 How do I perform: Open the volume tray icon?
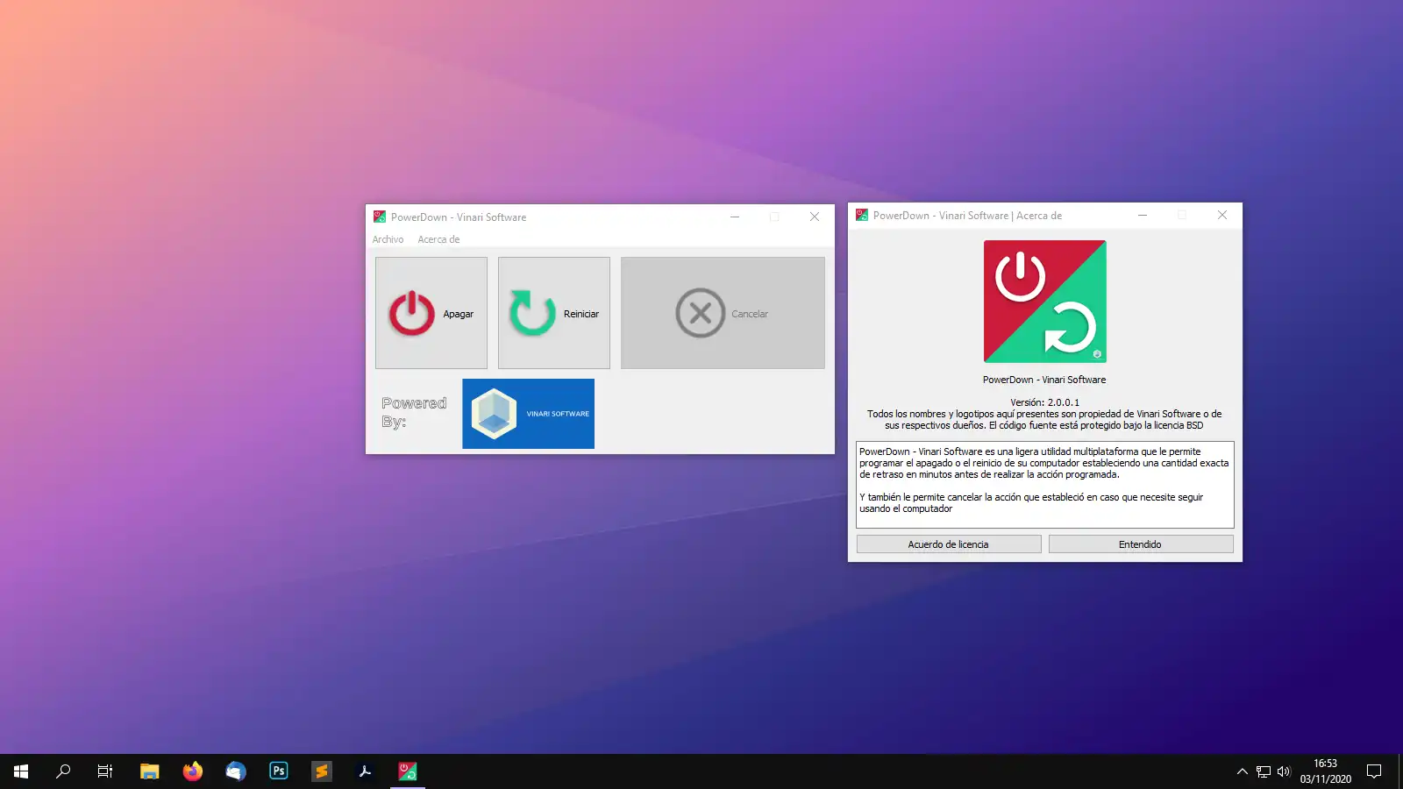coord(1284,771)
